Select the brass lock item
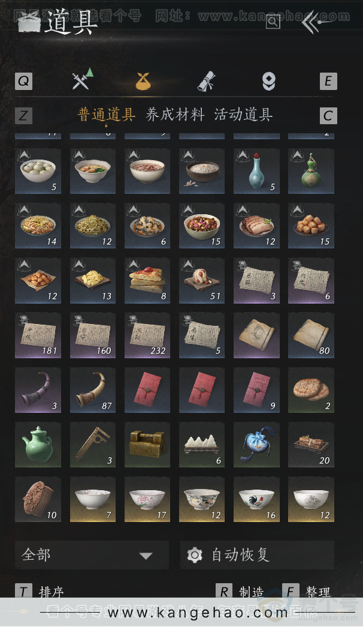This screenshot has width=363, height=627. (147, 445)
